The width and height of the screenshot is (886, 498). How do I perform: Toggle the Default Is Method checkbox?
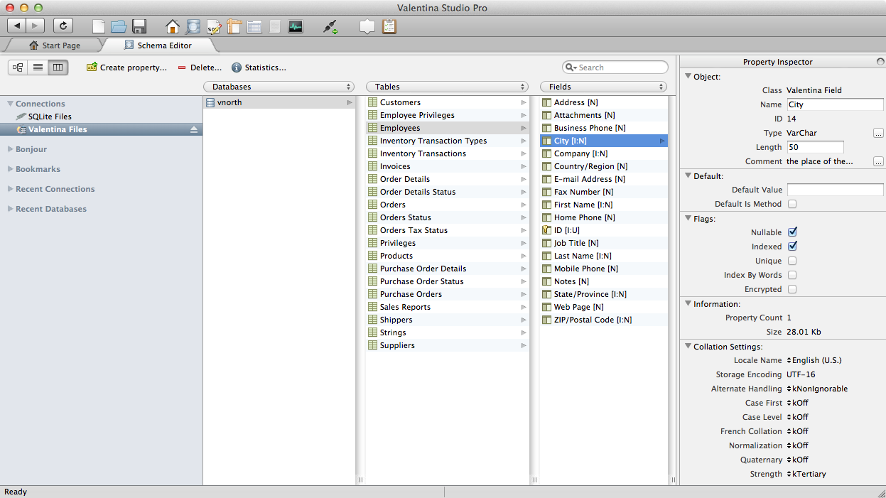pos(792,204)
